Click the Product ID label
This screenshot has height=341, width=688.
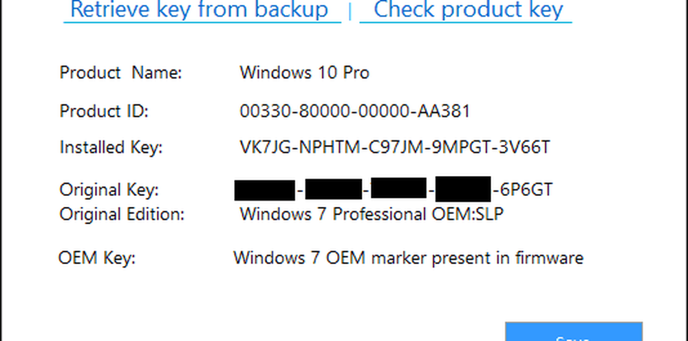click(104, 111)
